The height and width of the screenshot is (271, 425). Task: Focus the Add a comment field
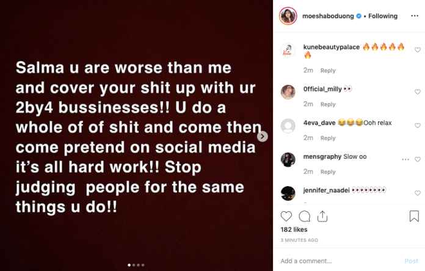340,261
